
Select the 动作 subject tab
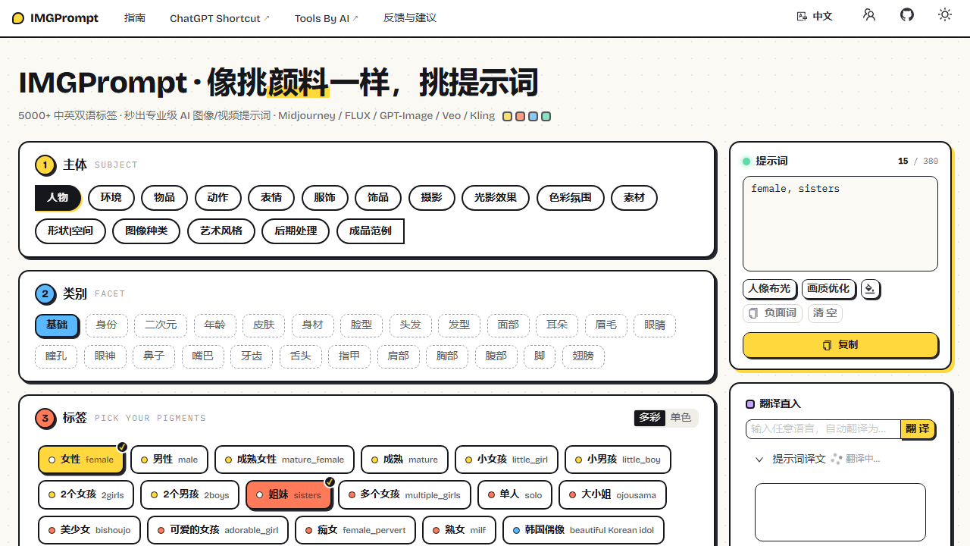click(x=217, y=198)
